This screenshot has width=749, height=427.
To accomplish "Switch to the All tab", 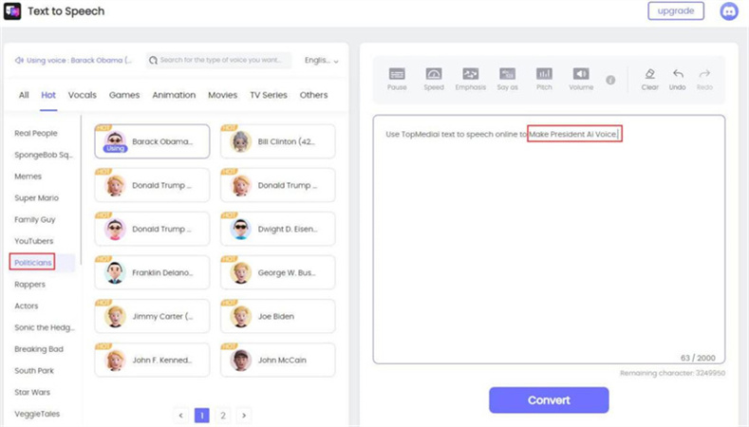I will tap(24, 95).
